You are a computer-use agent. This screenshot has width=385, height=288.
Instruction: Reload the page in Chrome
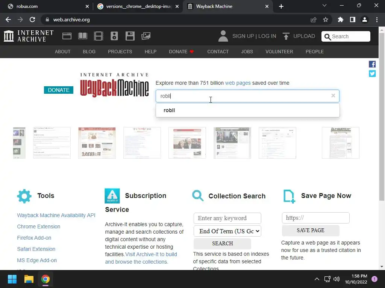click(32, 19)
